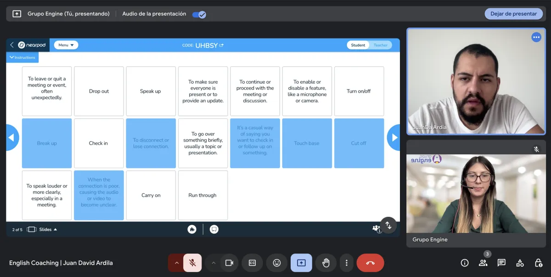Screen dimensions: 551x277
Task: Select the Break up card
Action: (x=47, y=143)
